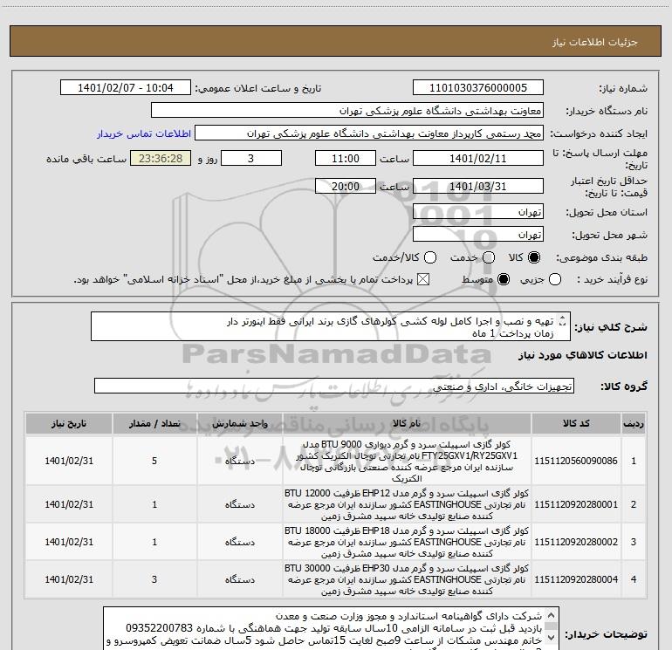Viewport: 672px width, 650px height.
Task: Click product code 1151120560090086
Action: (x=576, y=461)
